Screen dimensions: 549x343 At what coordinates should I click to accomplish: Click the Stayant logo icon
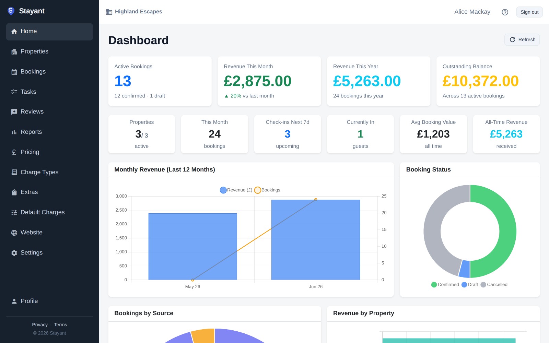pos(11,11)
